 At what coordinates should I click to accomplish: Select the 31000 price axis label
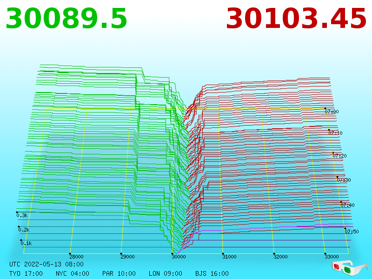(x=229, y=257)
